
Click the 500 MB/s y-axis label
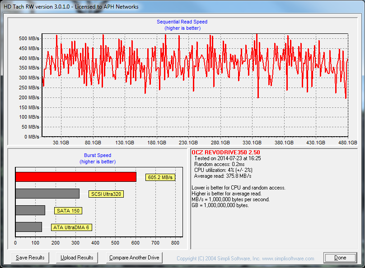tap(29, 38)
